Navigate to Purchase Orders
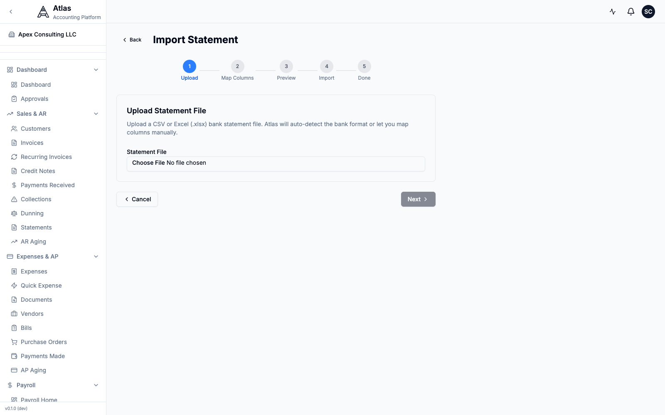665x415 pixels. (x=53, y=342)
